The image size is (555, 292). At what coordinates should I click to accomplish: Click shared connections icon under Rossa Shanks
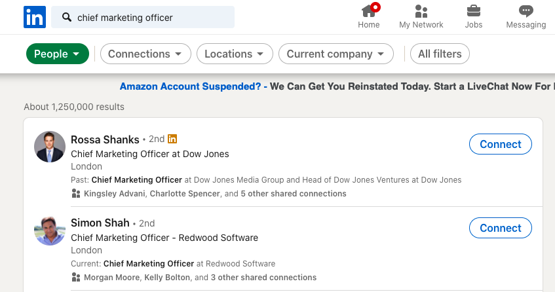[76, 194]
